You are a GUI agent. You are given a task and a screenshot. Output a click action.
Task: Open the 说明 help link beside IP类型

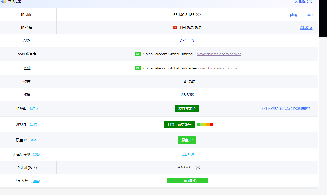33,109
